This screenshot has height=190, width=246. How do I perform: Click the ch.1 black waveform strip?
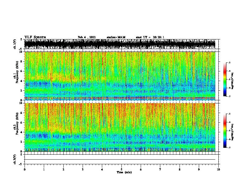pos(120,44)
